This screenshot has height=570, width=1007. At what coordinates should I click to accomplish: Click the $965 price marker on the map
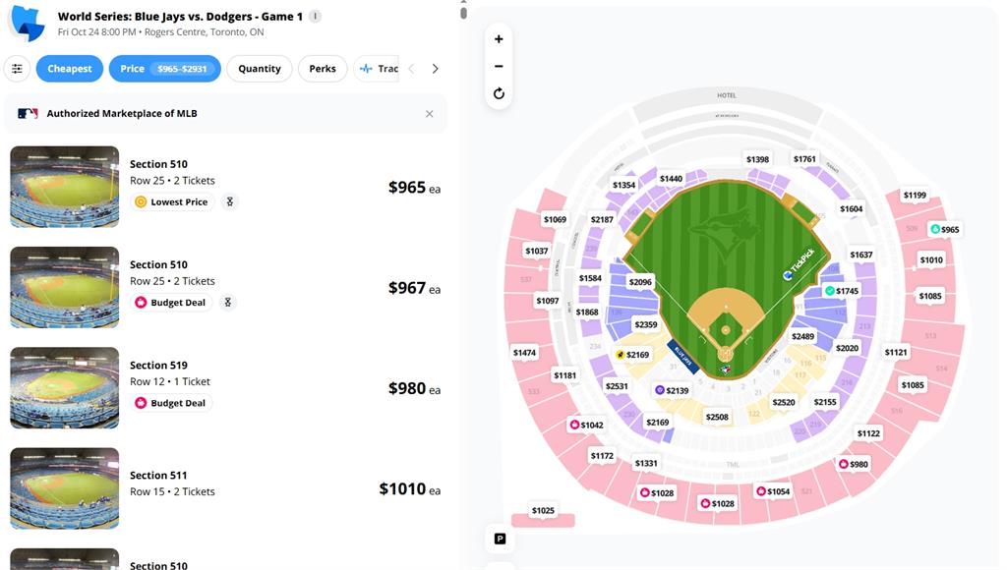(x=944, y=229)
